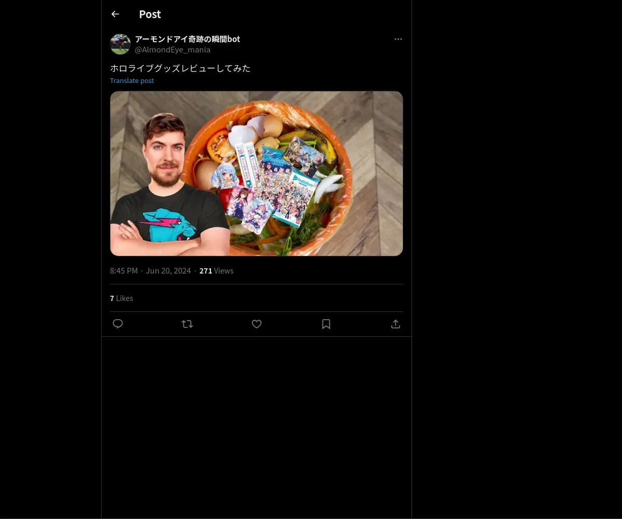Screen dimensions: 622x519
Task: Visit the @AlmondEye_mania handle
Action: click(173, 50)
